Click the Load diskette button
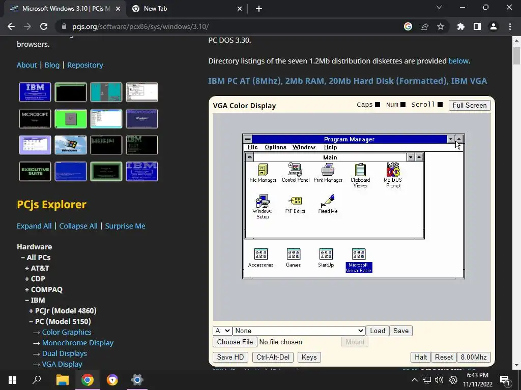Image resolution: width=521 pixels, height=390 pixels. (x=378, y=331)
